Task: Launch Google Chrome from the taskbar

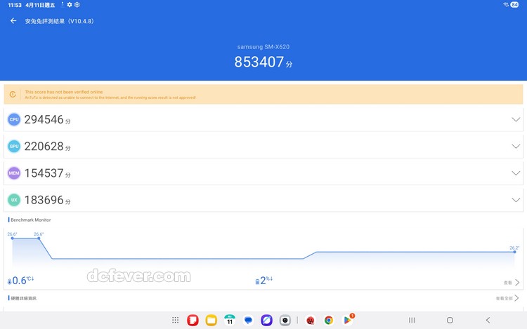Action: click(329, 321)
